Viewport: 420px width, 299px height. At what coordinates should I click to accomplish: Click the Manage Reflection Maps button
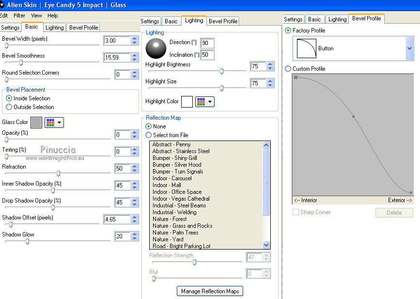tap(210, 291)
